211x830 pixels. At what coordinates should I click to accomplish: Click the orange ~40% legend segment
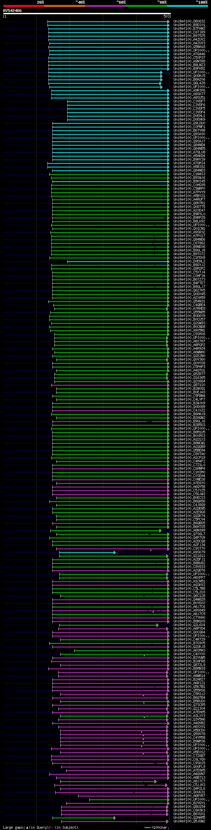(x=65, y=6)
